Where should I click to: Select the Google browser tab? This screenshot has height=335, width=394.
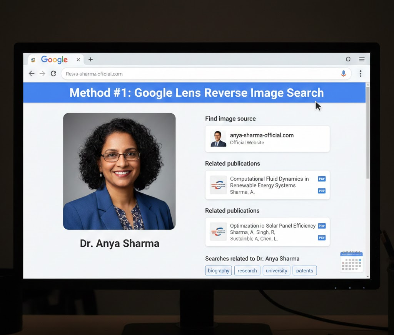[x=54, y=59]
